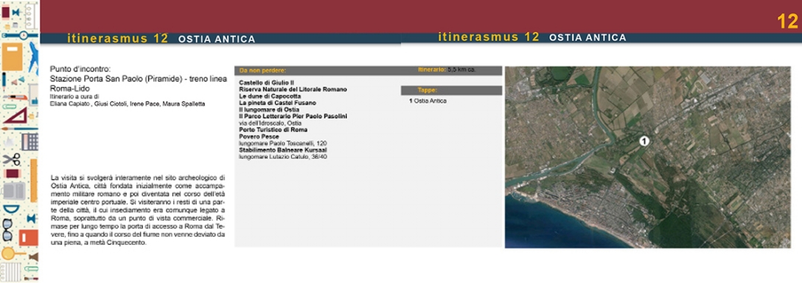Select marker 1 on the satellite map
802x283 pixels.
pos(644,141)
